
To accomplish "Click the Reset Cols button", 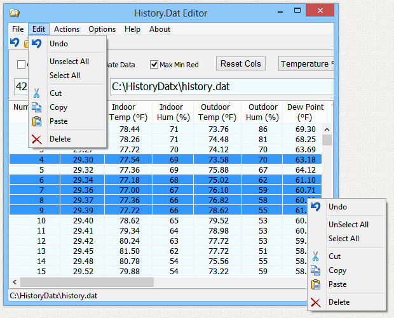I will [241, 63].
